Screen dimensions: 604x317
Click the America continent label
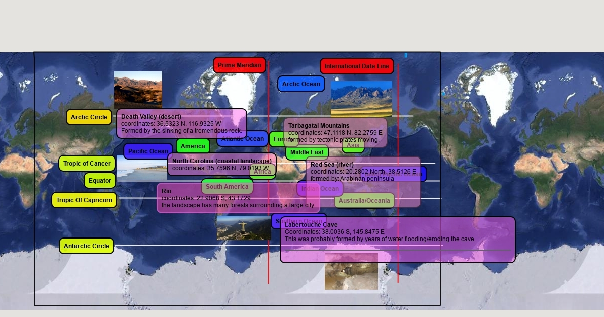[x=193, y=146]
